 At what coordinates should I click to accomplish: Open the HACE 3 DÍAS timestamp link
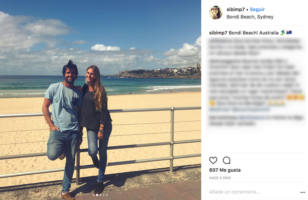pyautogui.click(x=220, y=178)
